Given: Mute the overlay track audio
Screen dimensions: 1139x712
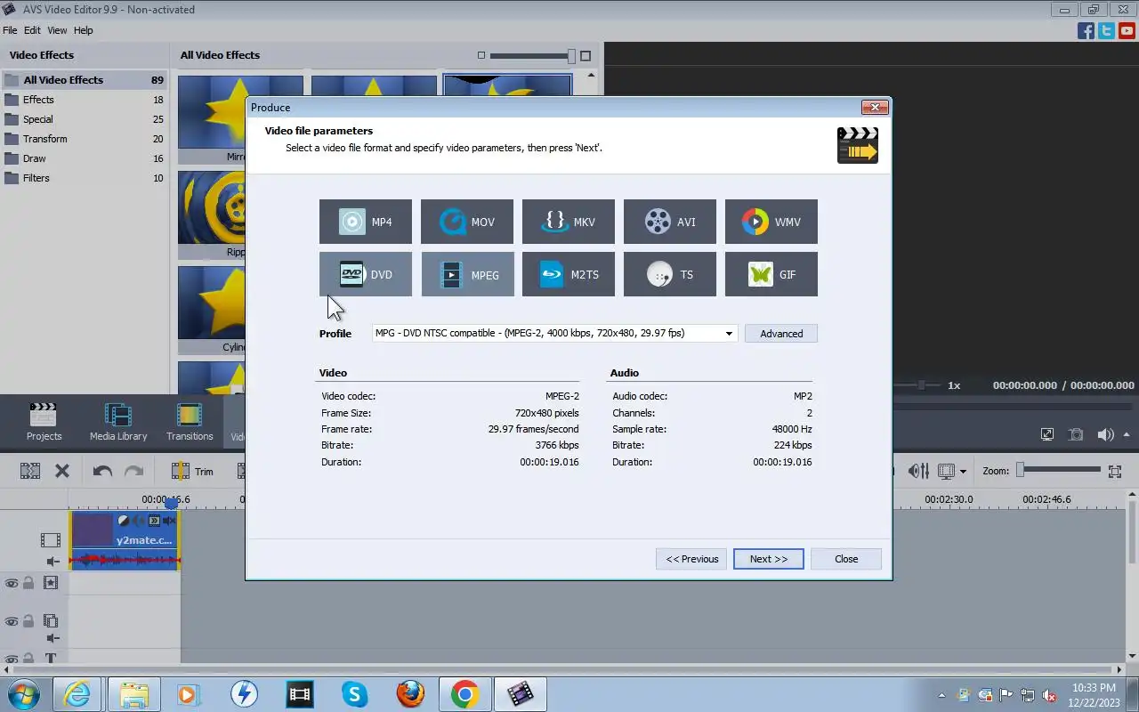Looking at the screenshot, I should (x=53, y=638).
